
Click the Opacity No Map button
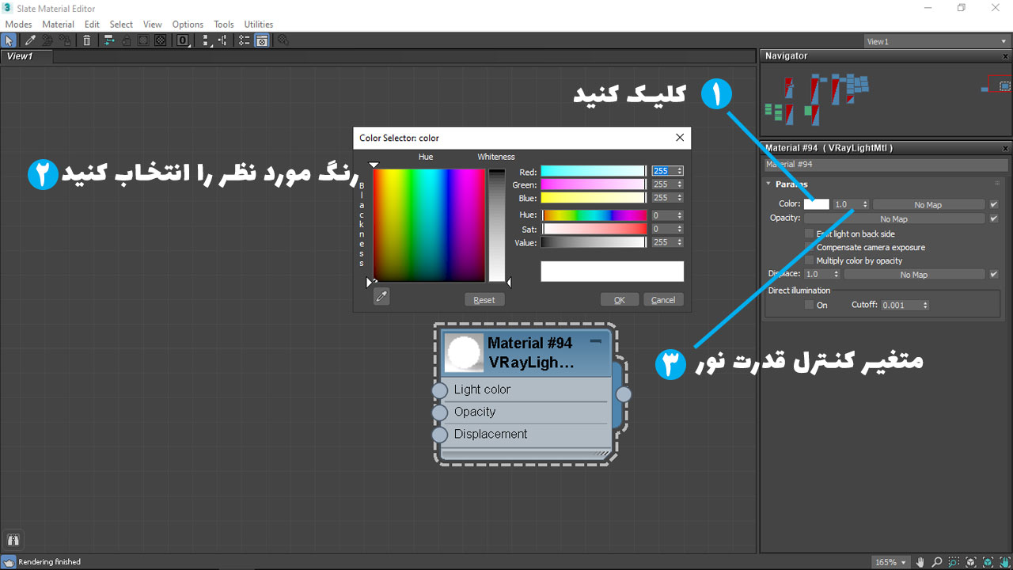894,218
